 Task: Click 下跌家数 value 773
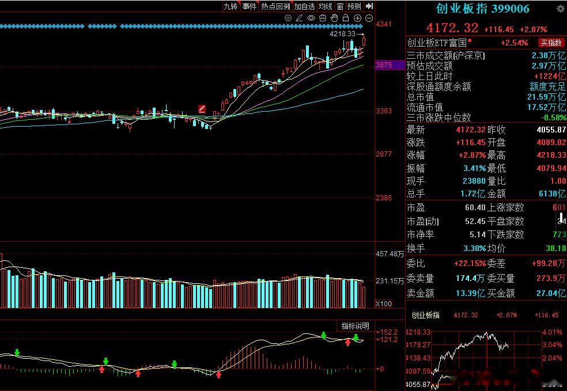point(559,235)
